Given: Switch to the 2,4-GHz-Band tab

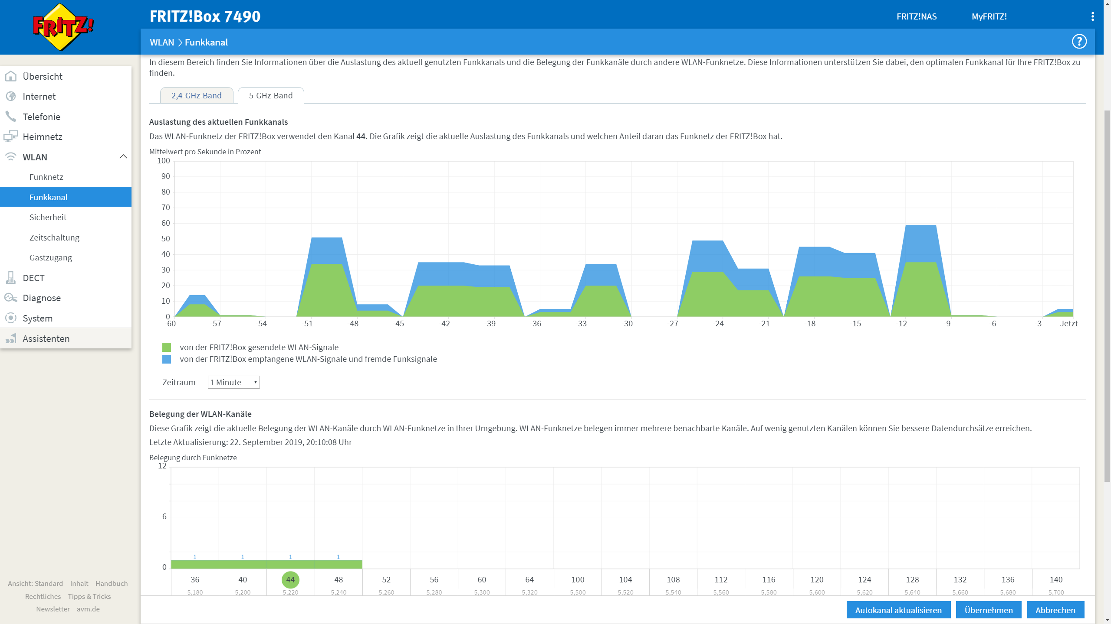Looking at the screenshot, I should point(197,95).
